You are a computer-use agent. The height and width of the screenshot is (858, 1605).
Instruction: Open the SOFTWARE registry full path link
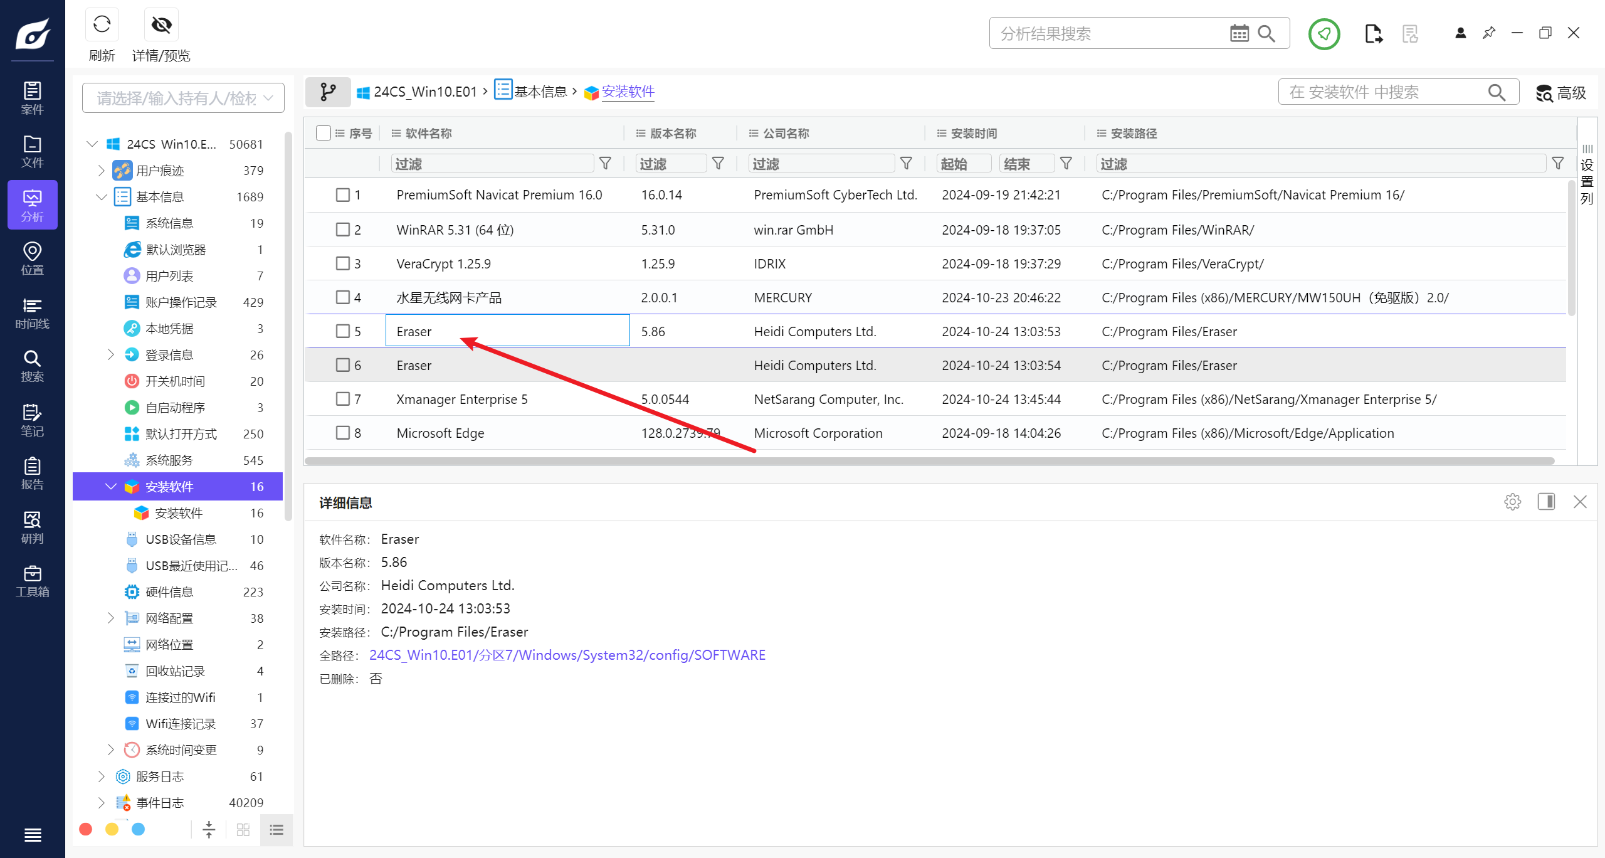pos(567,655)
